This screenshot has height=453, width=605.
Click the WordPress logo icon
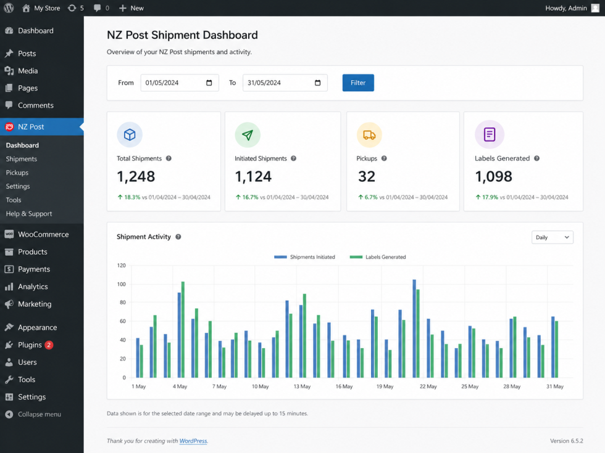pos(9,7)
